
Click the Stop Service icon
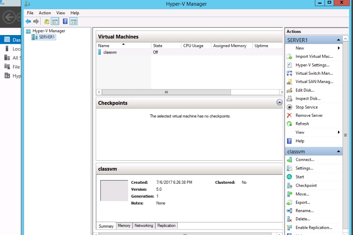289,107
